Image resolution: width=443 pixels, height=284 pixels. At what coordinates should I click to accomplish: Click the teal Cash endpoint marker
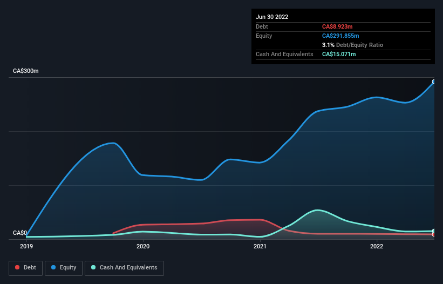coord(434,231)
